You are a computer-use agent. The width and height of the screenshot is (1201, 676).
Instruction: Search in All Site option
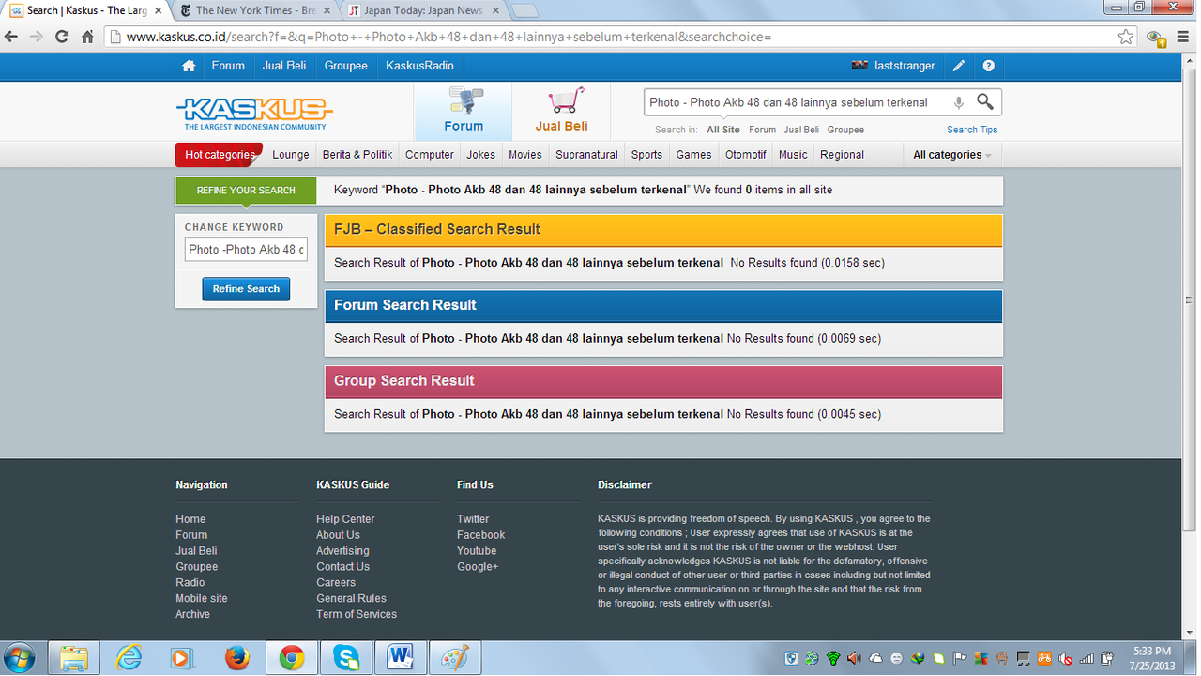point(723,130)
